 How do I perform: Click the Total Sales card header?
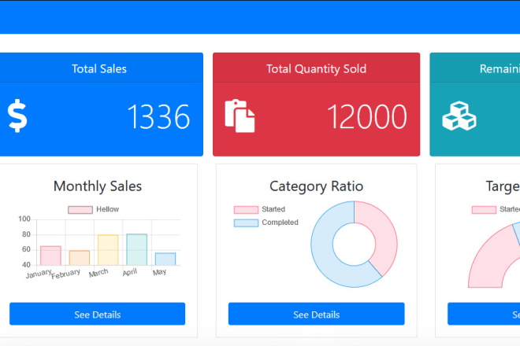[x=99, y=68]
